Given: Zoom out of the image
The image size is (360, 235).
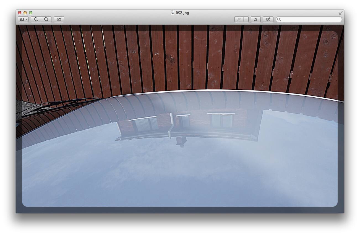Looking at the screenshot, I should tap(36, 19).
